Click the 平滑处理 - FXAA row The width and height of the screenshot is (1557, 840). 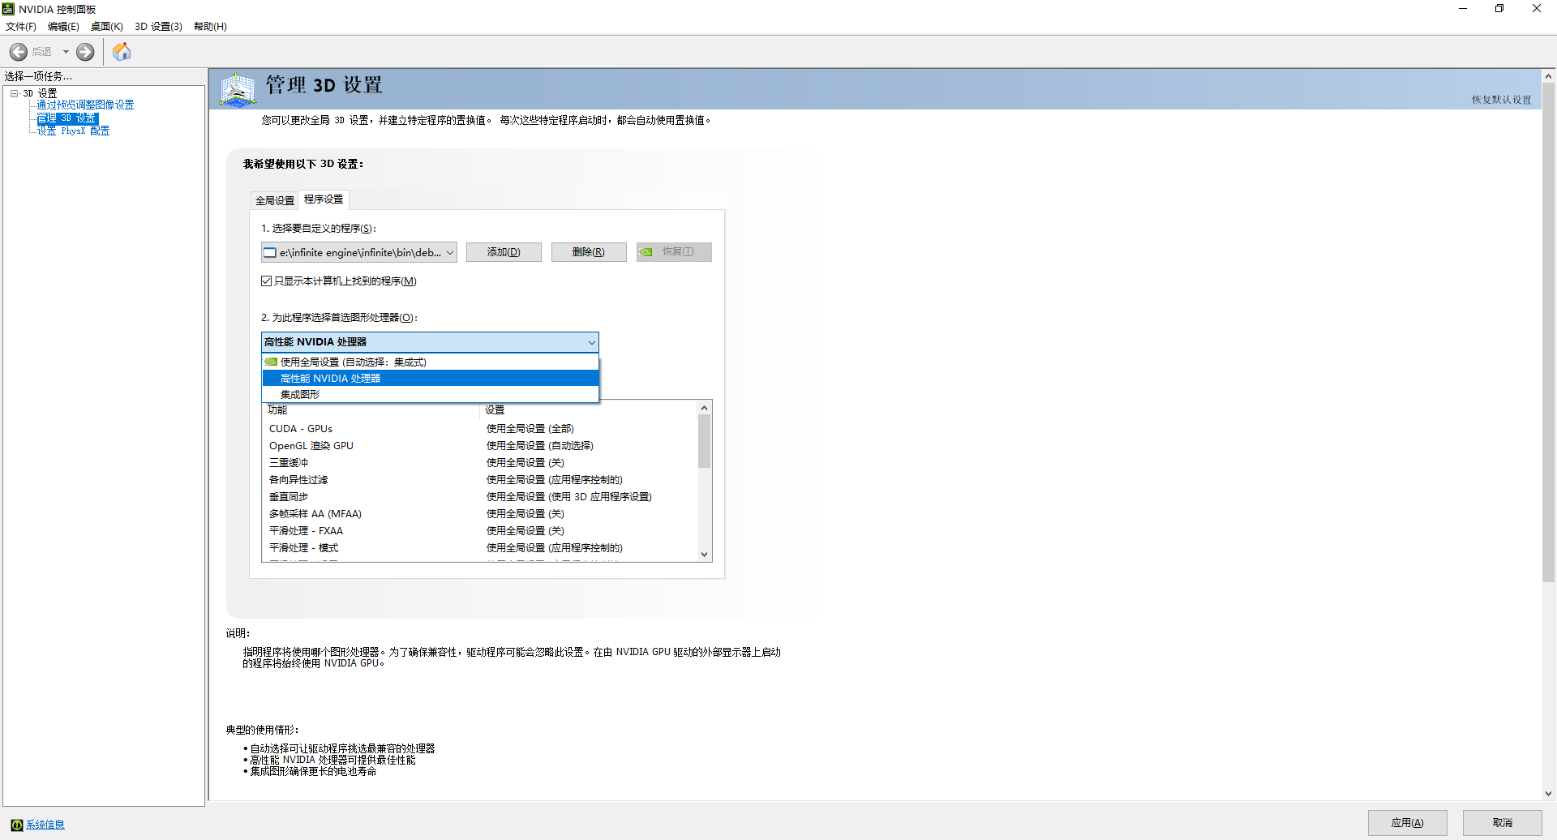pyautogui.click(x=480, y=531)
